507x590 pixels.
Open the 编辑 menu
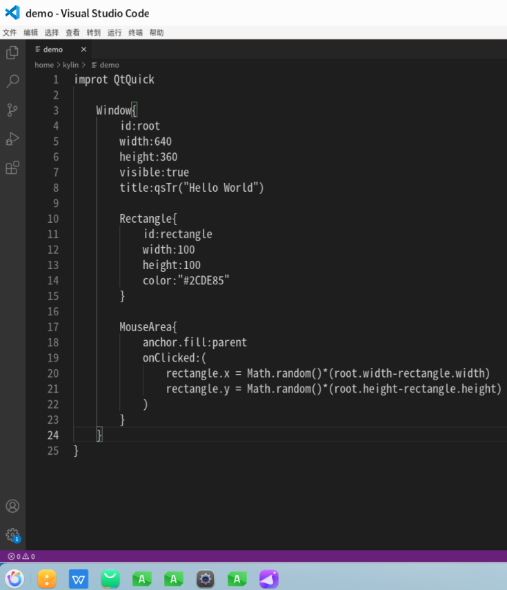click(31, 32)
